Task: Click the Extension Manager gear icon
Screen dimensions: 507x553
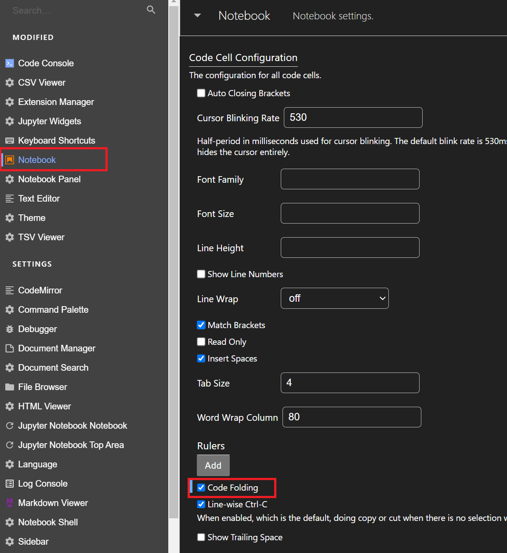Action: [10, 102]
